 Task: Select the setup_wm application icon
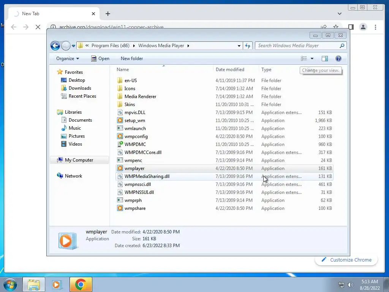point(120,121)
